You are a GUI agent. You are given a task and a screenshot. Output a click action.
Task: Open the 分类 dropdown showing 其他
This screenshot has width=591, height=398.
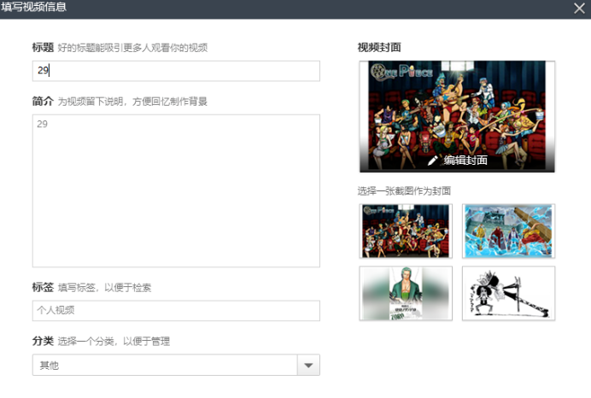pyautogui.click(x=176, y=365)
